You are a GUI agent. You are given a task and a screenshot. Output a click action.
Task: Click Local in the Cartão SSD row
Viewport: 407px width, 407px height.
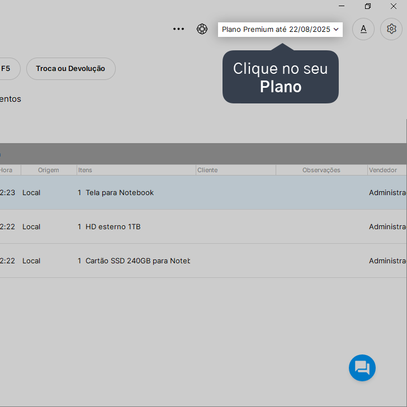coord(31,261)
